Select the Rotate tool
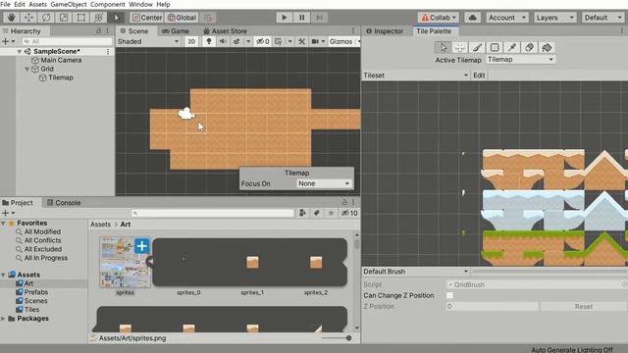 tap(46, 18)
